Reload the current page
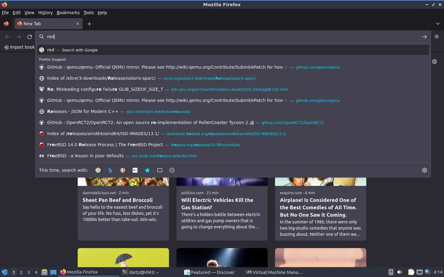Screen dimensions: 444x277 tap(30, 37)
